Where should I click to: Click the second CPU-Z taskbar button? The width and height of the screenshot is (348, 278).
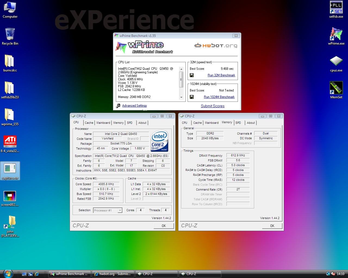[200, 274]
